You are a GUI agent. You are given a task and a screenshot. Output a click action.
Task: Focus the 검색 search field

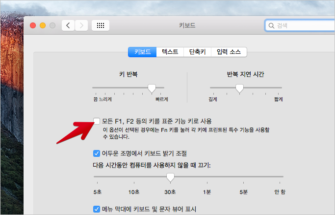(300, 25)
